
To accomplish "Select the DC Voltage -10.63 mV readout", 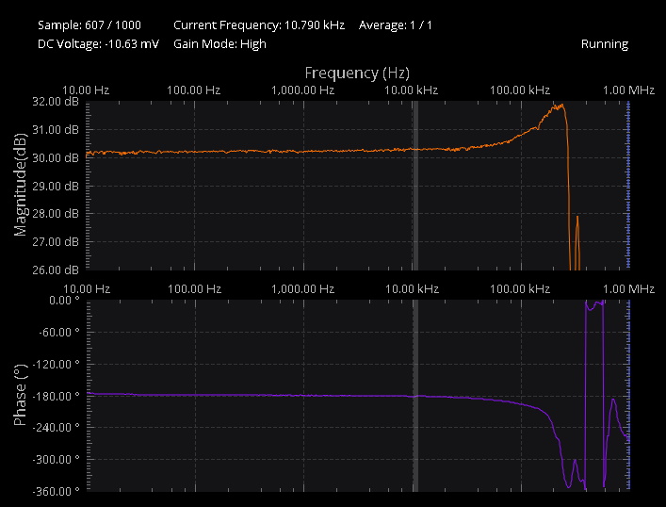I will 98,44.
